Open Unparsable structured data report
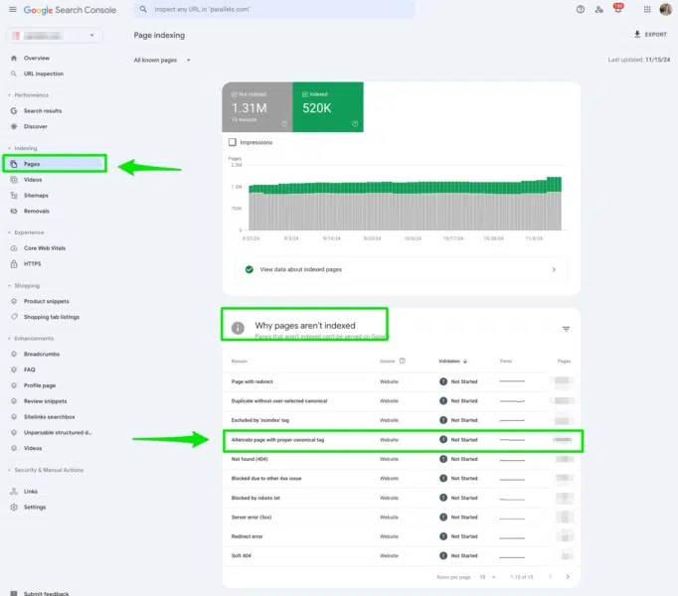This screenshot has width=678, height=596. (58, 433)
